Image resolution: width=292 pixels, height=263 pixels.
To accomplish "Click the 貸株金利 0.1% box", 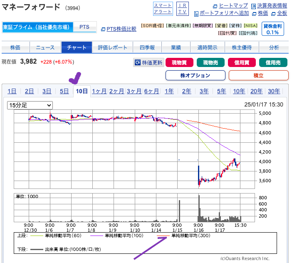I will point(272,29).
